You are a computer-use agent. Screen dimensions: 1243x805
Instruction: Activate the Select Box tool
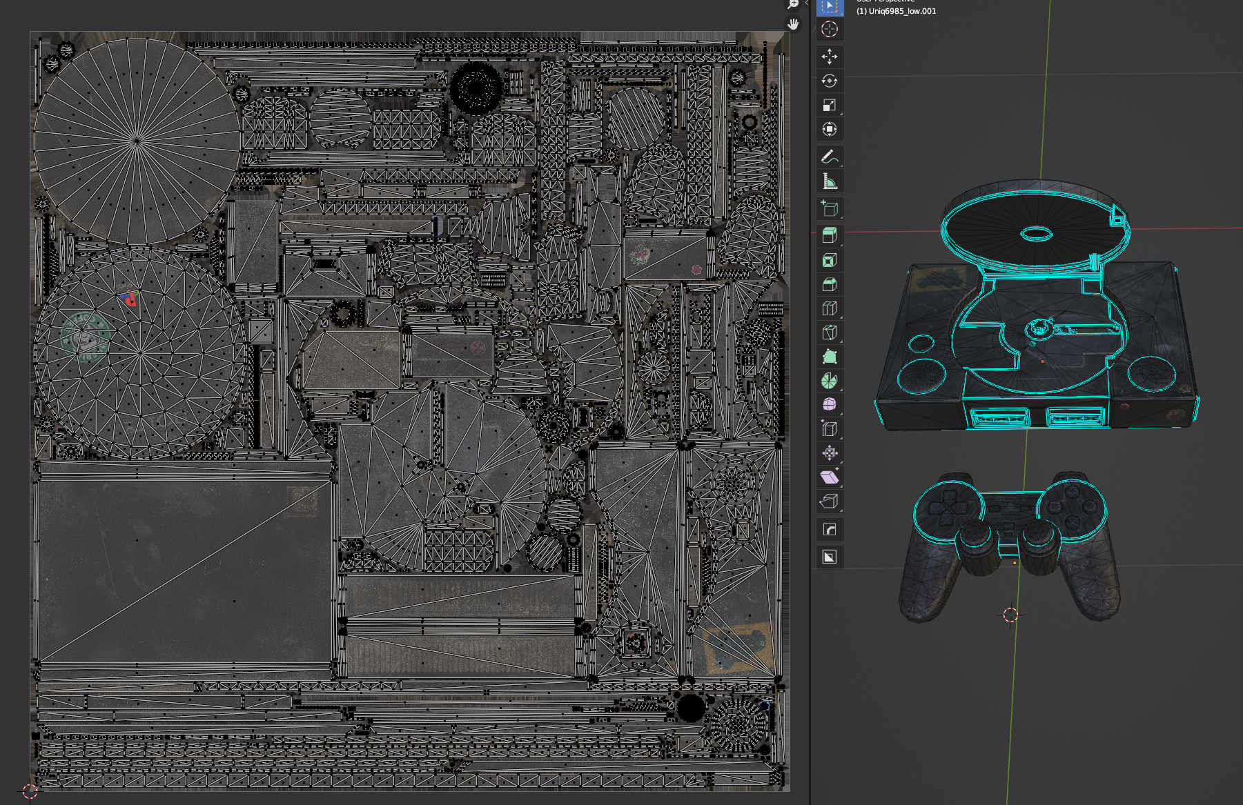830,6
